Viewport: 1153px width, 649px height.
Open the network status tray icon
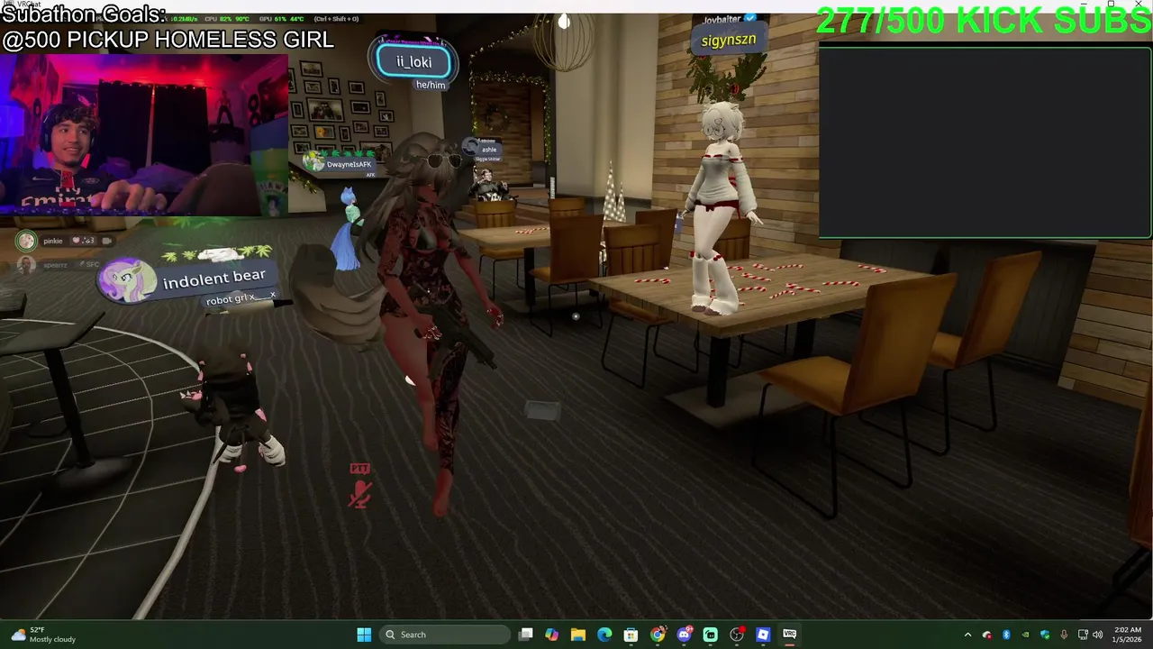(1083, 635)
